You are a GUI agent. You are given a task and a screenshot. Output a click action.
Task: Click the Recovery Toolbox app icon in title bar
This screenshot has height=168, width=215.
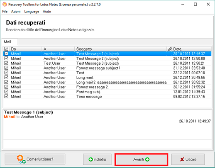[5, 5]
